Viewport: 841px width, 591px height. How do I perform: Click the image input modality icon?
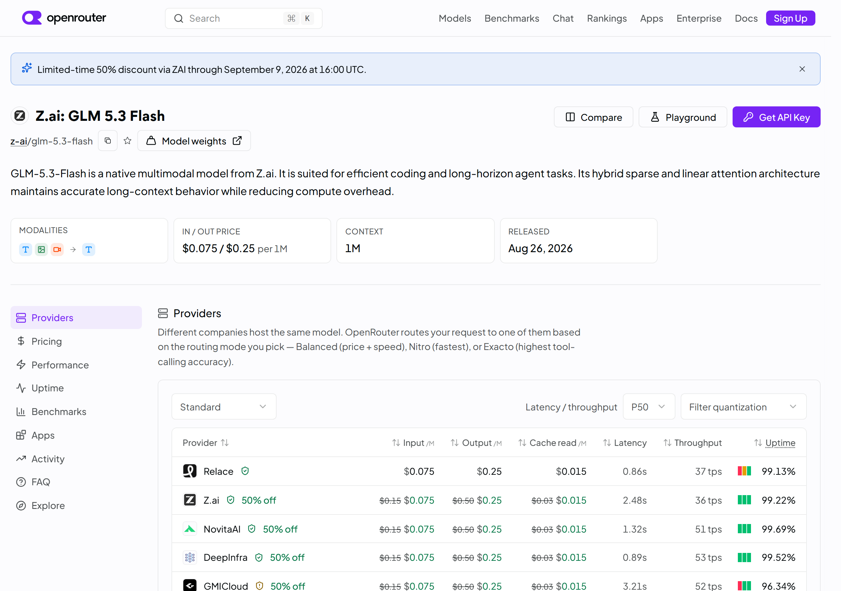[x=41, y=250]
